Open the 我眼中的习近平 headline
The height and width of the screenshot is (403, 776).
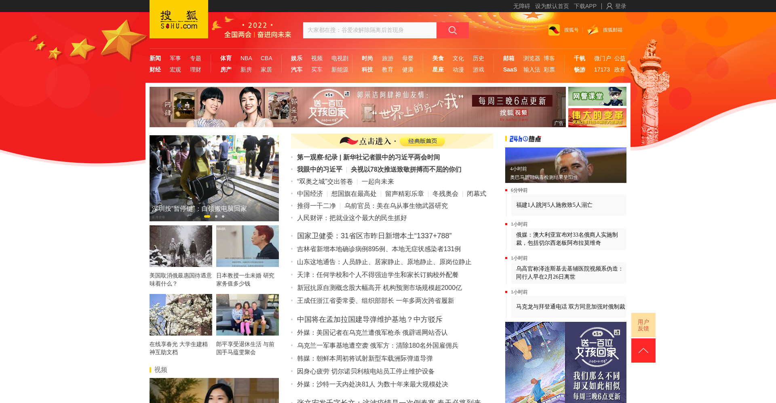(x=320, y=169)
